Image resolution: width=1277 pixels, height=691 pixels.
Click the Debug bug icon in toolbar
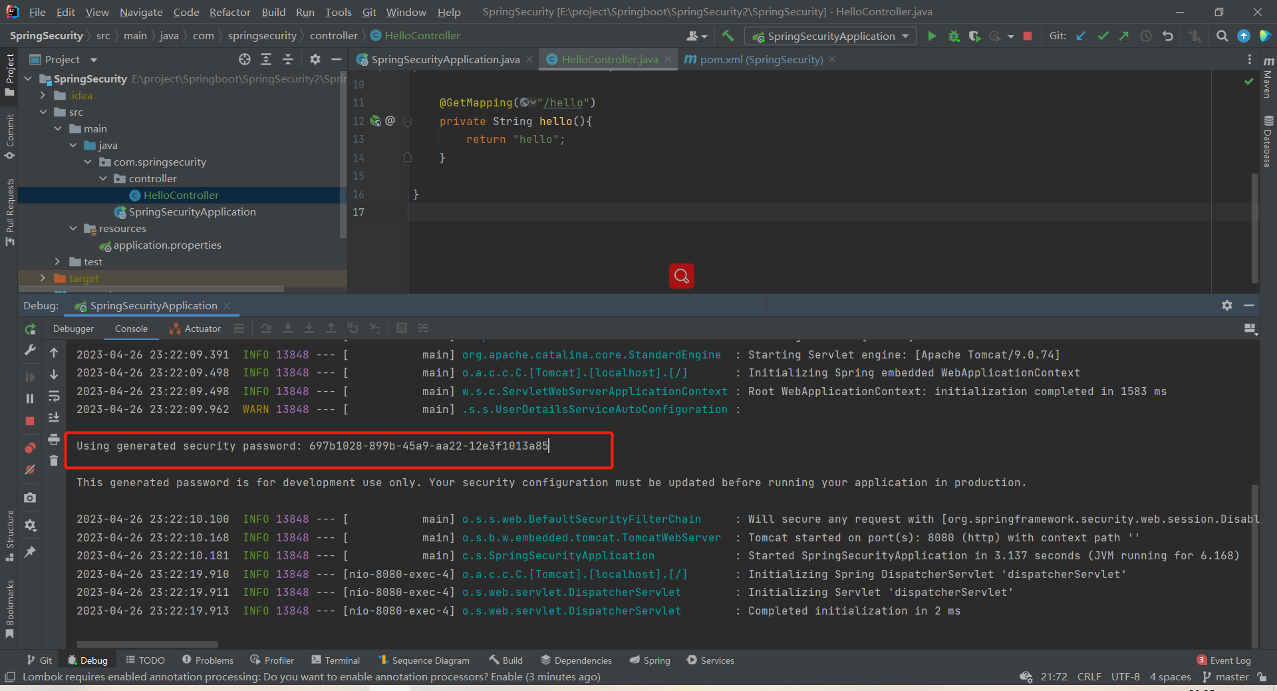tap(954, 36)
